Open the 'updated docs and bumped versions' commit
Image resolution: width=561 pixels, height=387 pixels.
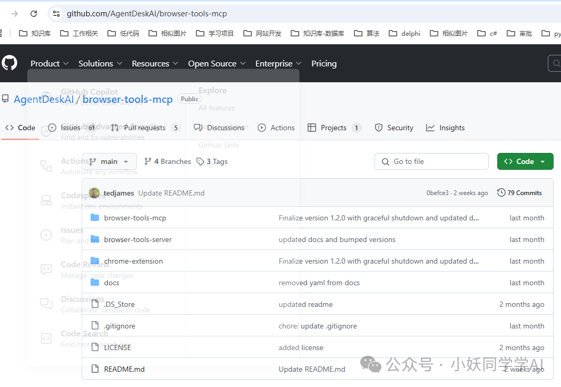coord(337,239)
